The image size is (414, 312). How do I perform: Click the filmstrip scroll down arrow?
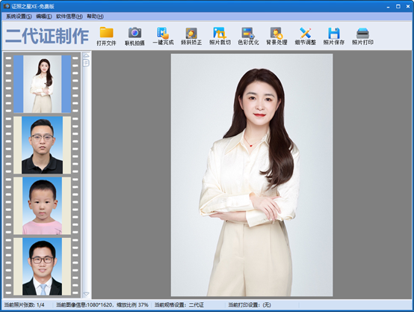click(86, 294)
